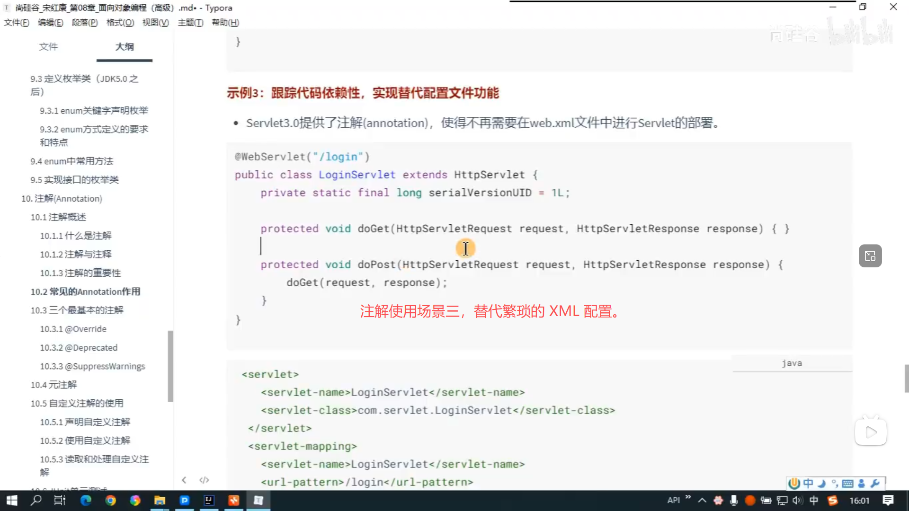Toggle source code mode icon

coord(204,480)
